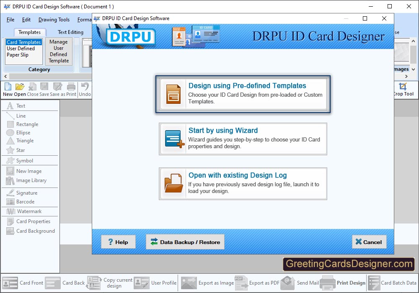The height and width of the screenshot is (293, 419).
Task: Open the Drawing Tools menu
Action: click(54, 20)
